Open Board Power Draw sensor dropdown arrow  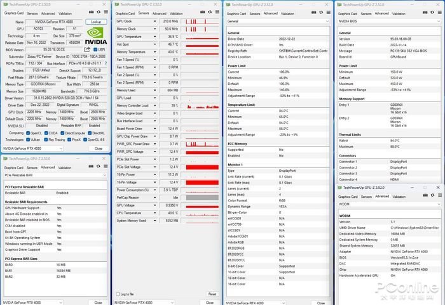point(155,129)
